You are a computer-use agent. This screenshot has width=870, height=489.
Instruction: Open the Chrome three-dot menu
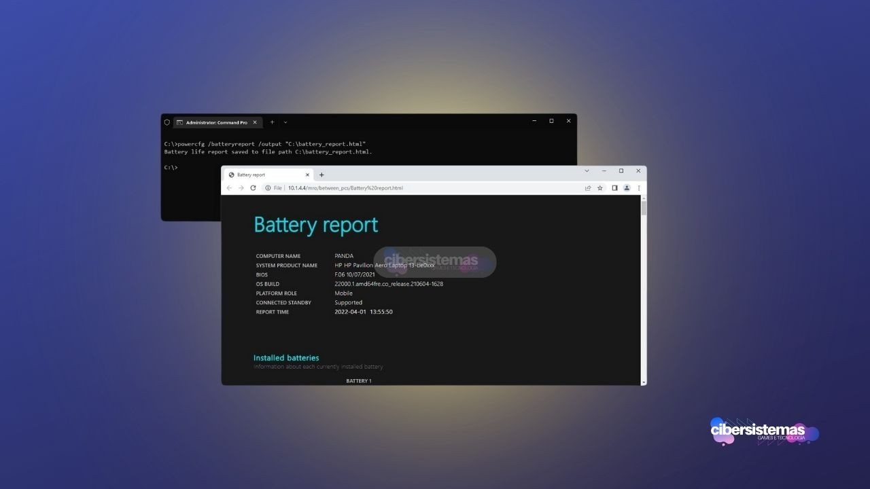click(x=638, y=188)
